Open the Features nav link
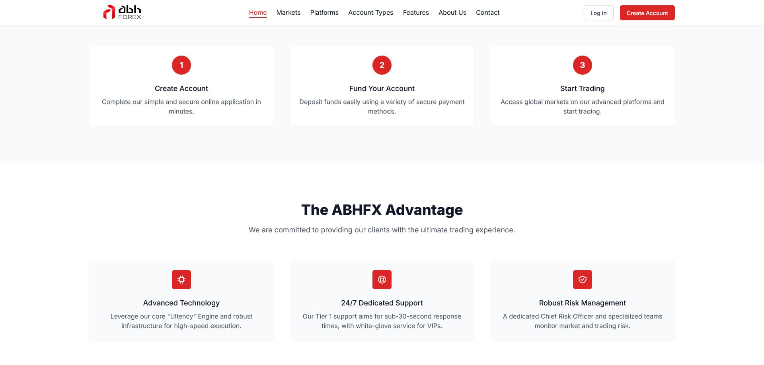The image size is (764, 365). click(416, 13)
